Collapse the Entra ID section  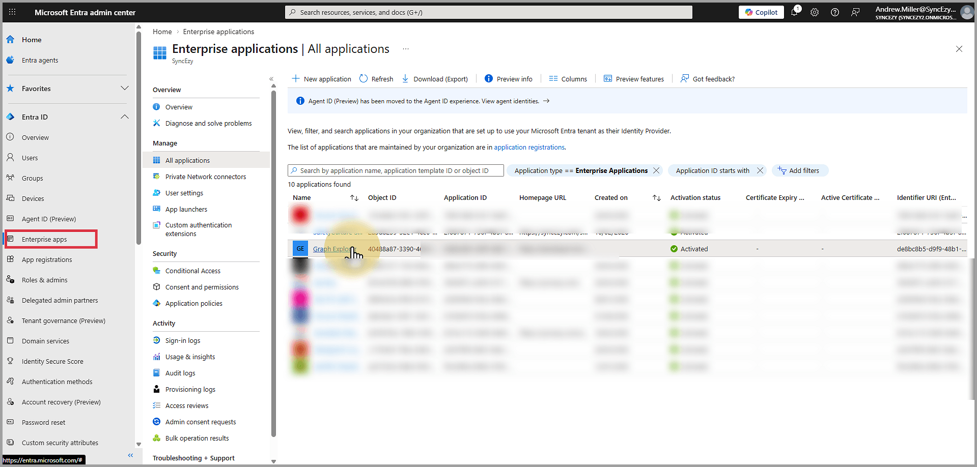click(124, 117)
